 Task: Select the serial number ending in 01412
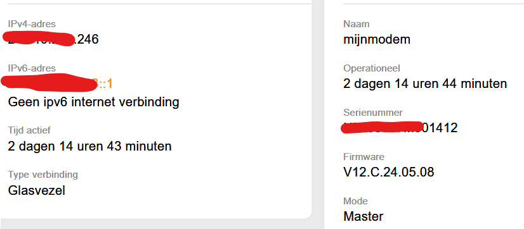tap(400, 128)
